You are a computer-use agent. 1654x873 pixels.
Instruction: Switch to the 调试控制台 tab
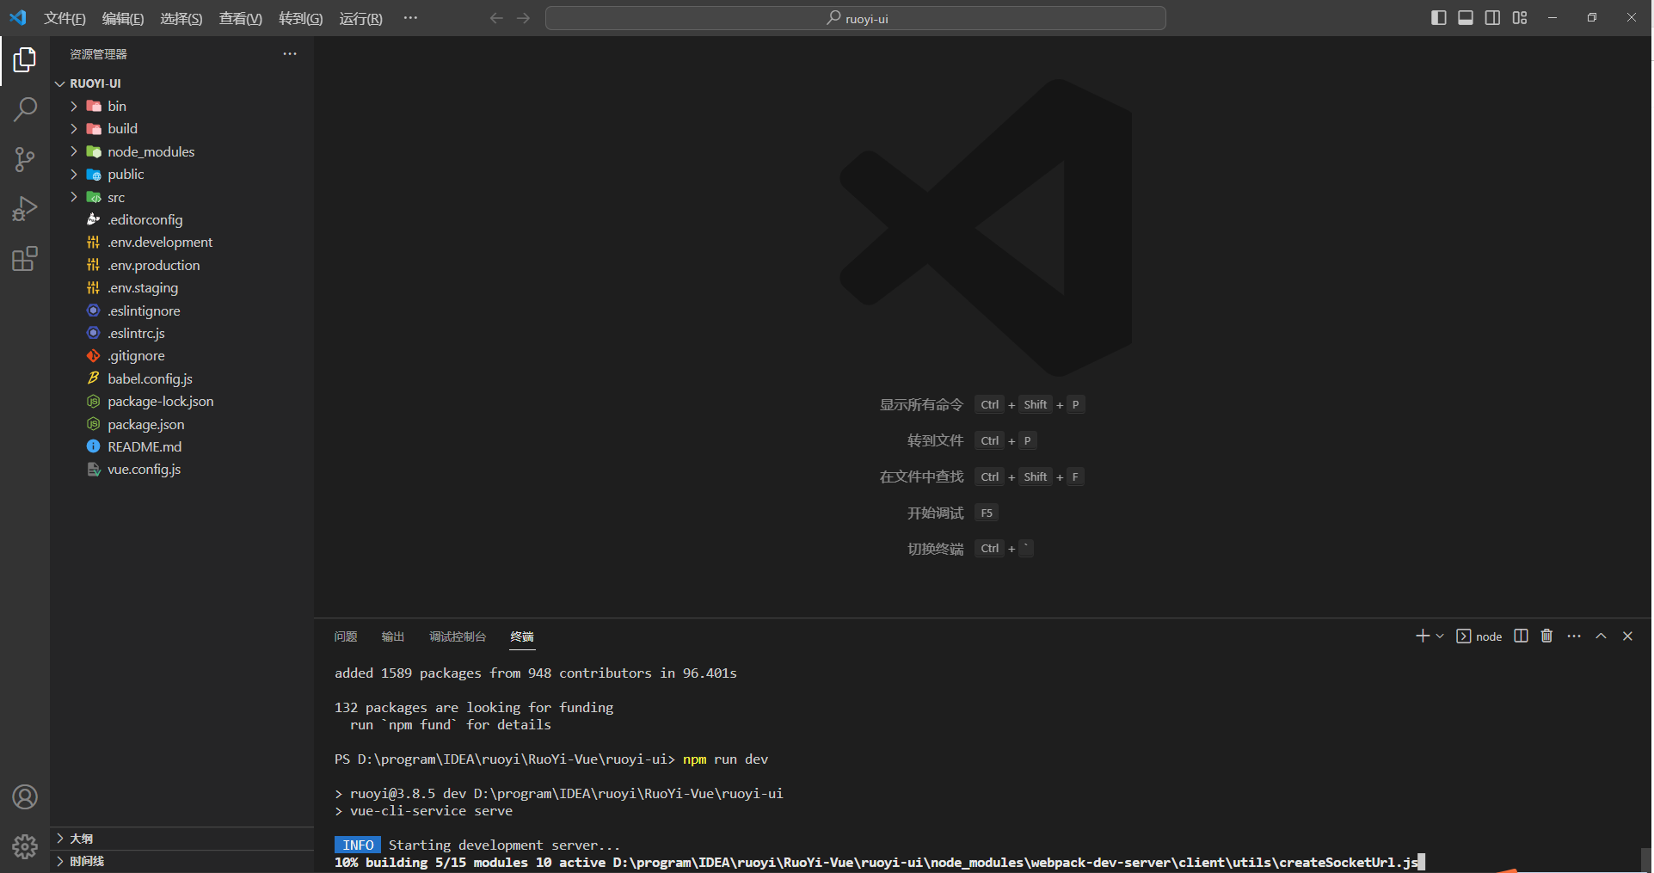click(458, 636)
